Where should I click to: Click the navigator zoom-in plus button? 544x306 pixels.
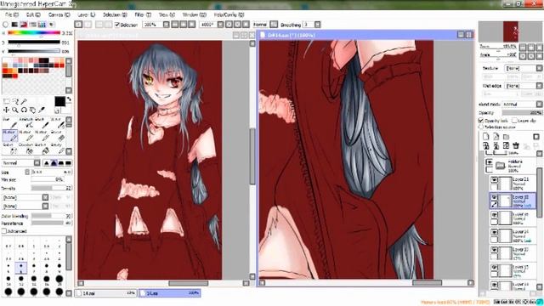point(530,48)
